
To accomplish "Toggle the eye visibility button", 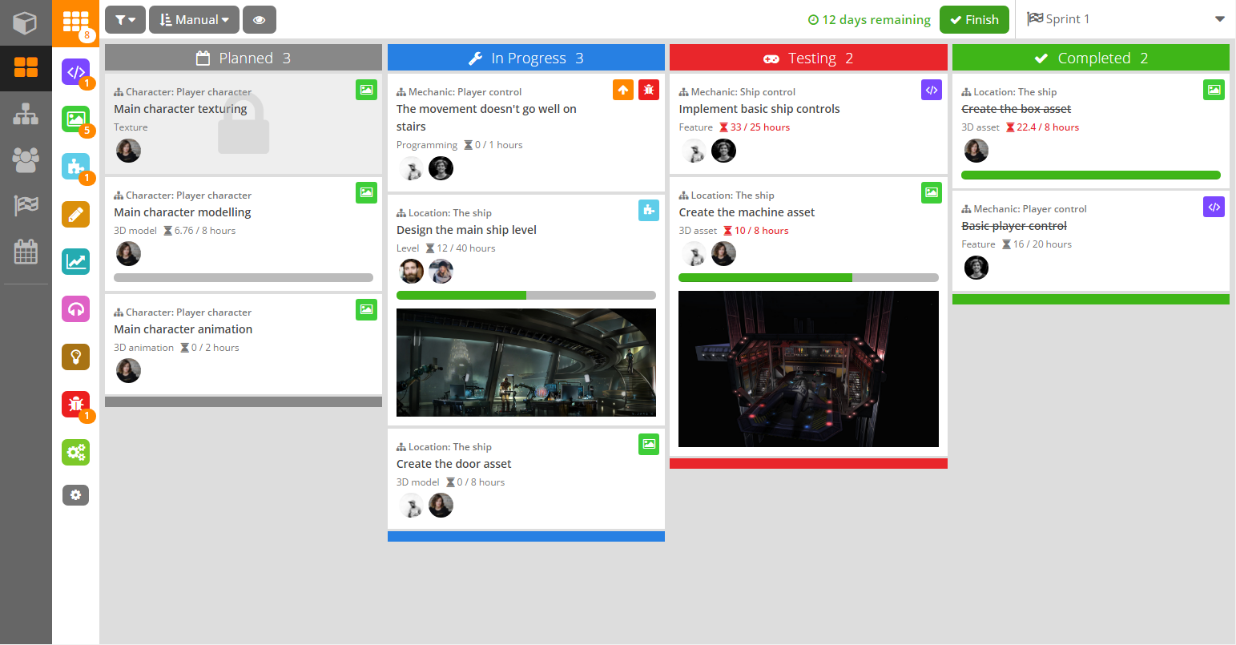I will (x=259, y=19).
